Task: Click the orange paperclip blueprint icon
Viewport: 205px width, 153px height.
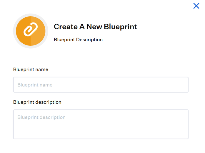Action: [x=31, y=31]
